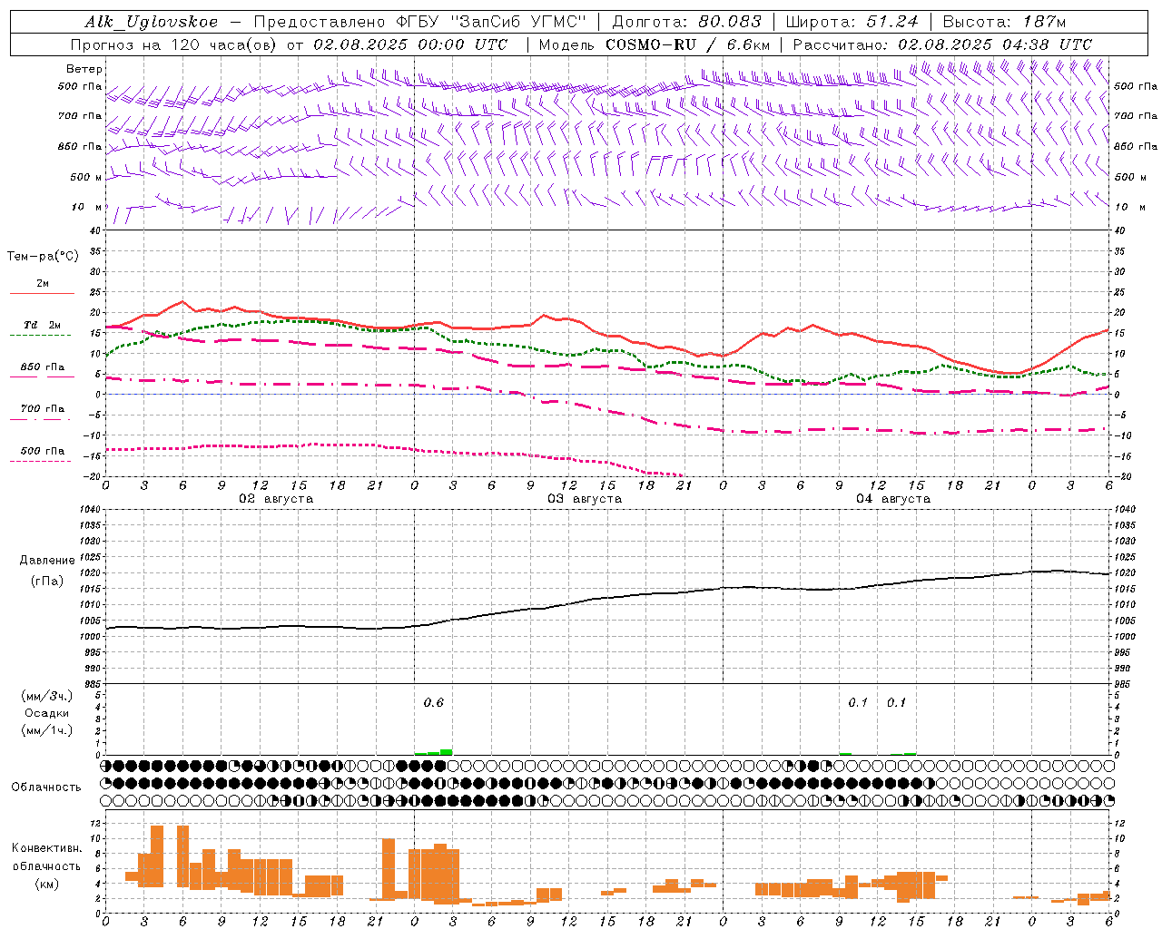Click the Широта: 51.24 header field

point(852,22)
